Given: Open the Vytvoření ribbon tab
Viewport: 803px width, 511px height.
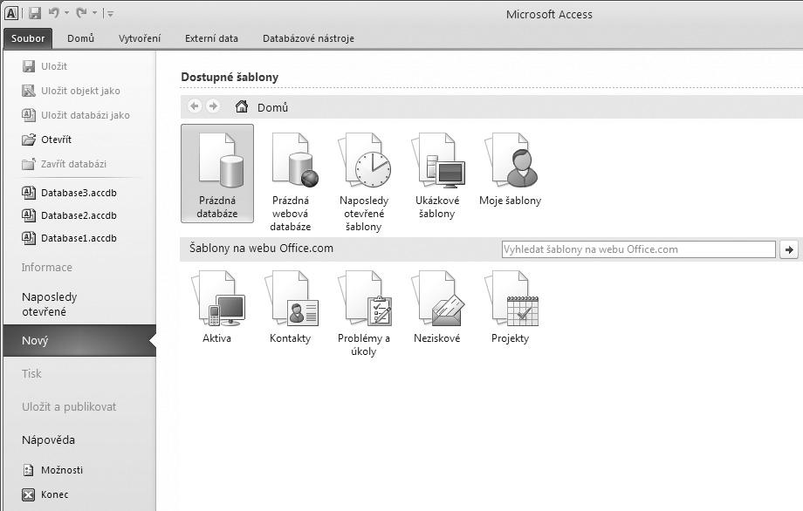Looking at the screenshot, I should pyautogui.click(x=140, y=38).
